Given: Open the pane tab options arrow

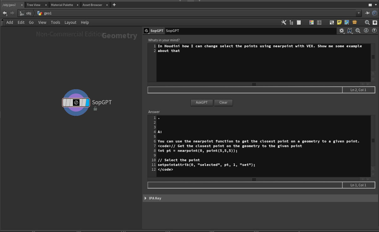Looking at the screenshot, I should [x=376, y=5].
